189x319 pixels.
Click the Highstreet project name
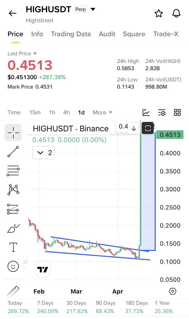click(x=39, y=20)
